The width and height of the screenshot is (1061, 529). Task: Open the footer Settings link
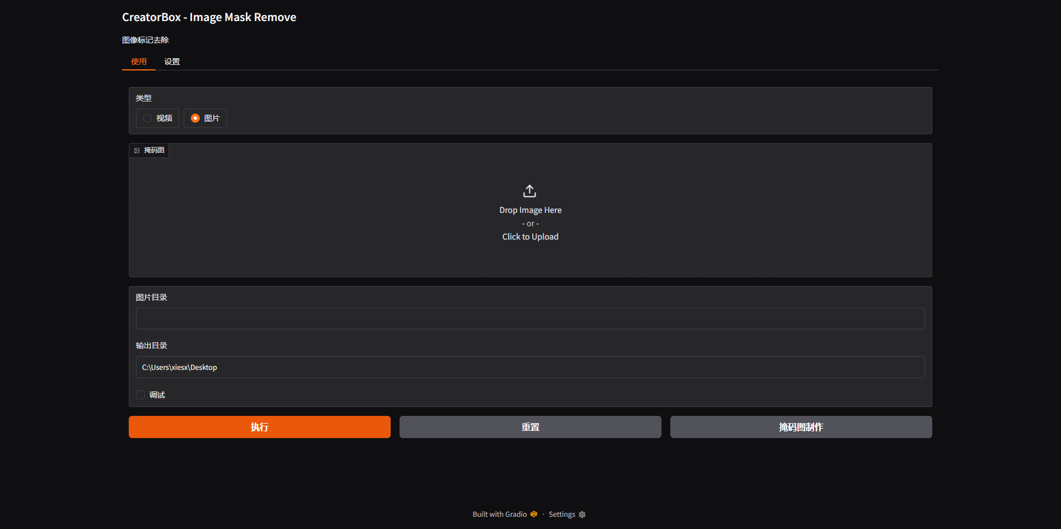(x=567, y=515)
